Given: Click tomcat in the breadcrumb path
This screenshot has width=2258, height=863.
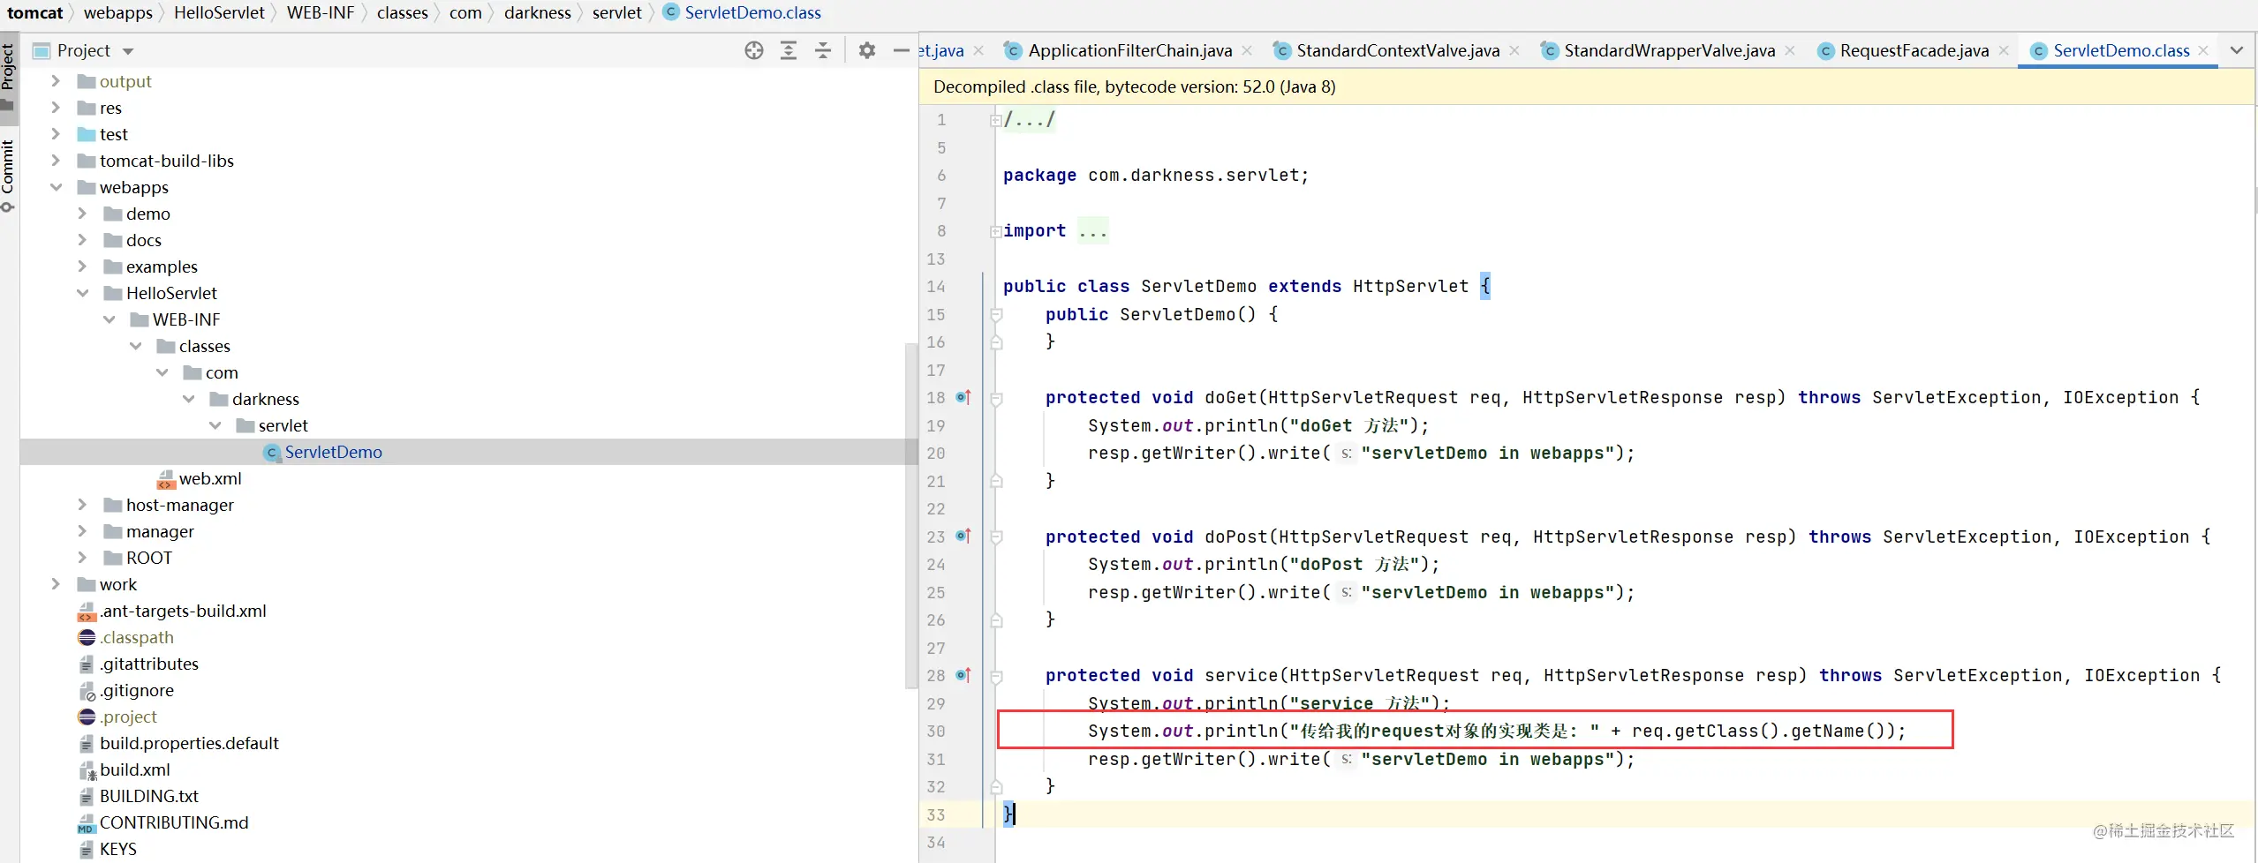Looking at the screenshot, I should click(x=35, y=12).
